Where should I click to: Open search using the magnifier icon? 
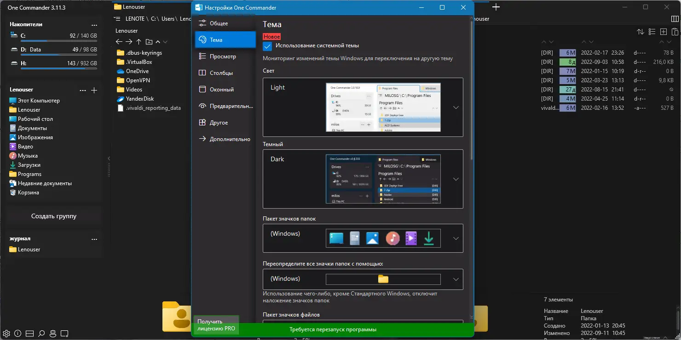pos(41,333)
